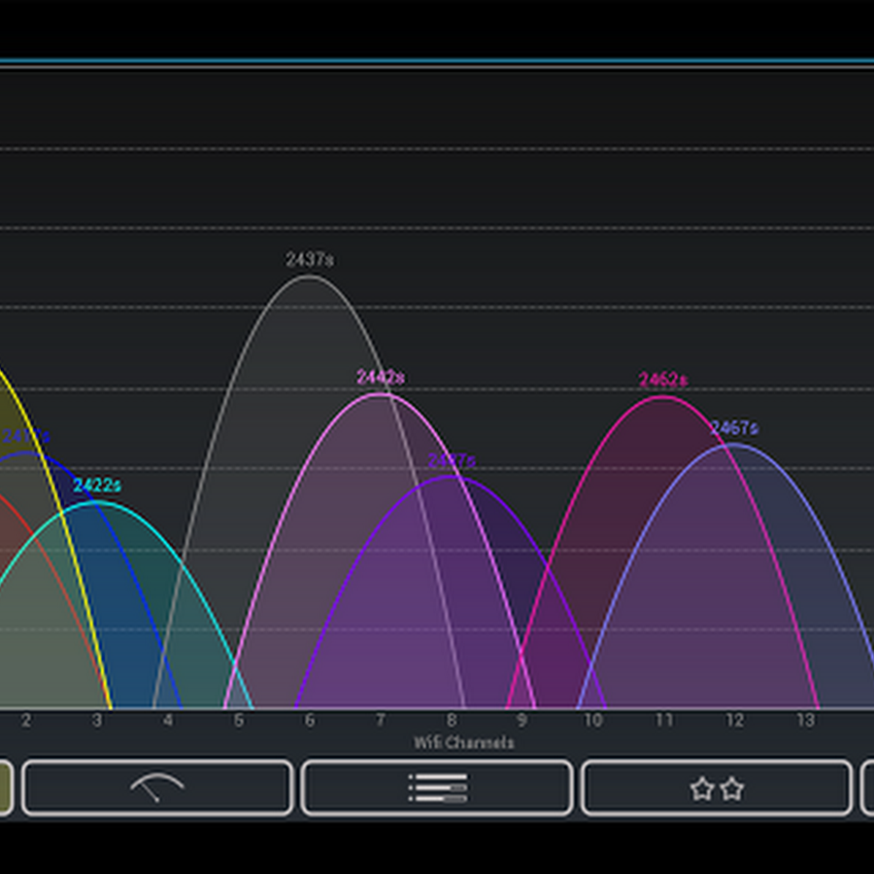This screenshot has height=874, width=874.
Task: Open the two-star channel rating view
Action: [717, 787]
